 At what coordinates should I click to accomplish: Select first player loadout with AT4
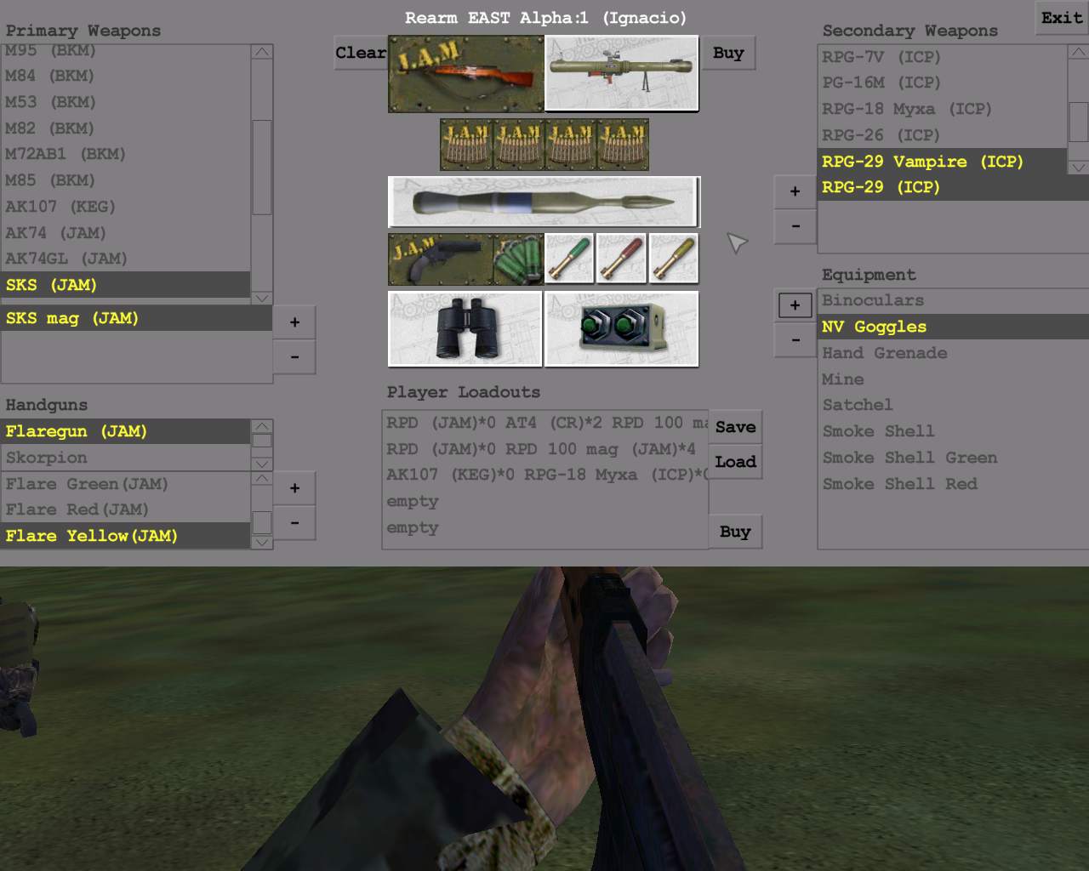tap(545, 423)
